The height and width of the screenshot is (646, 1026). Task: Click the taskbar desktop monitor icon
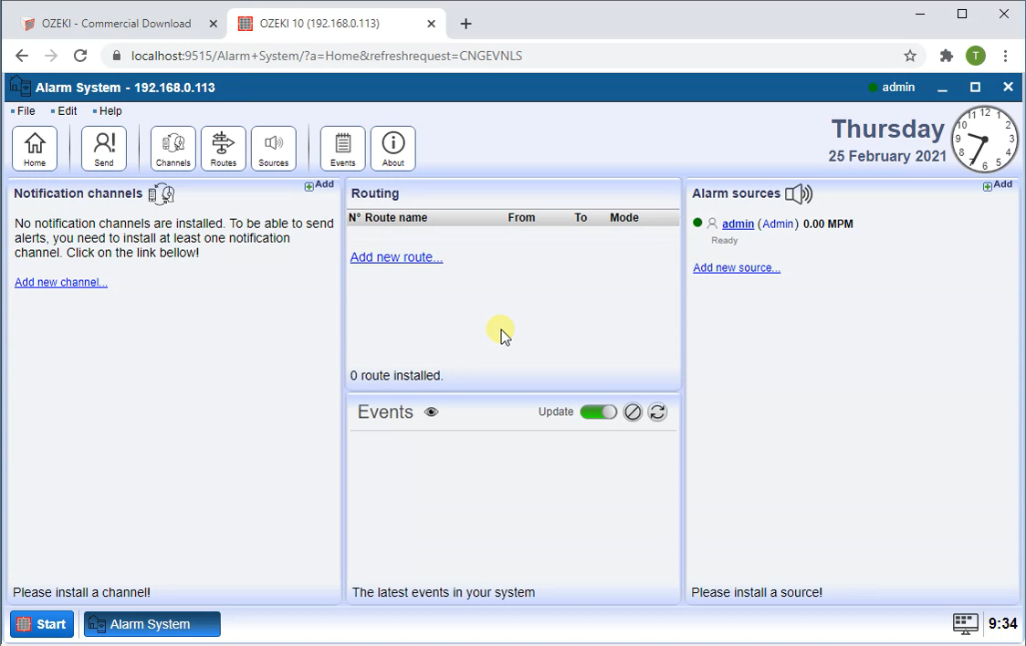(965, 624)
